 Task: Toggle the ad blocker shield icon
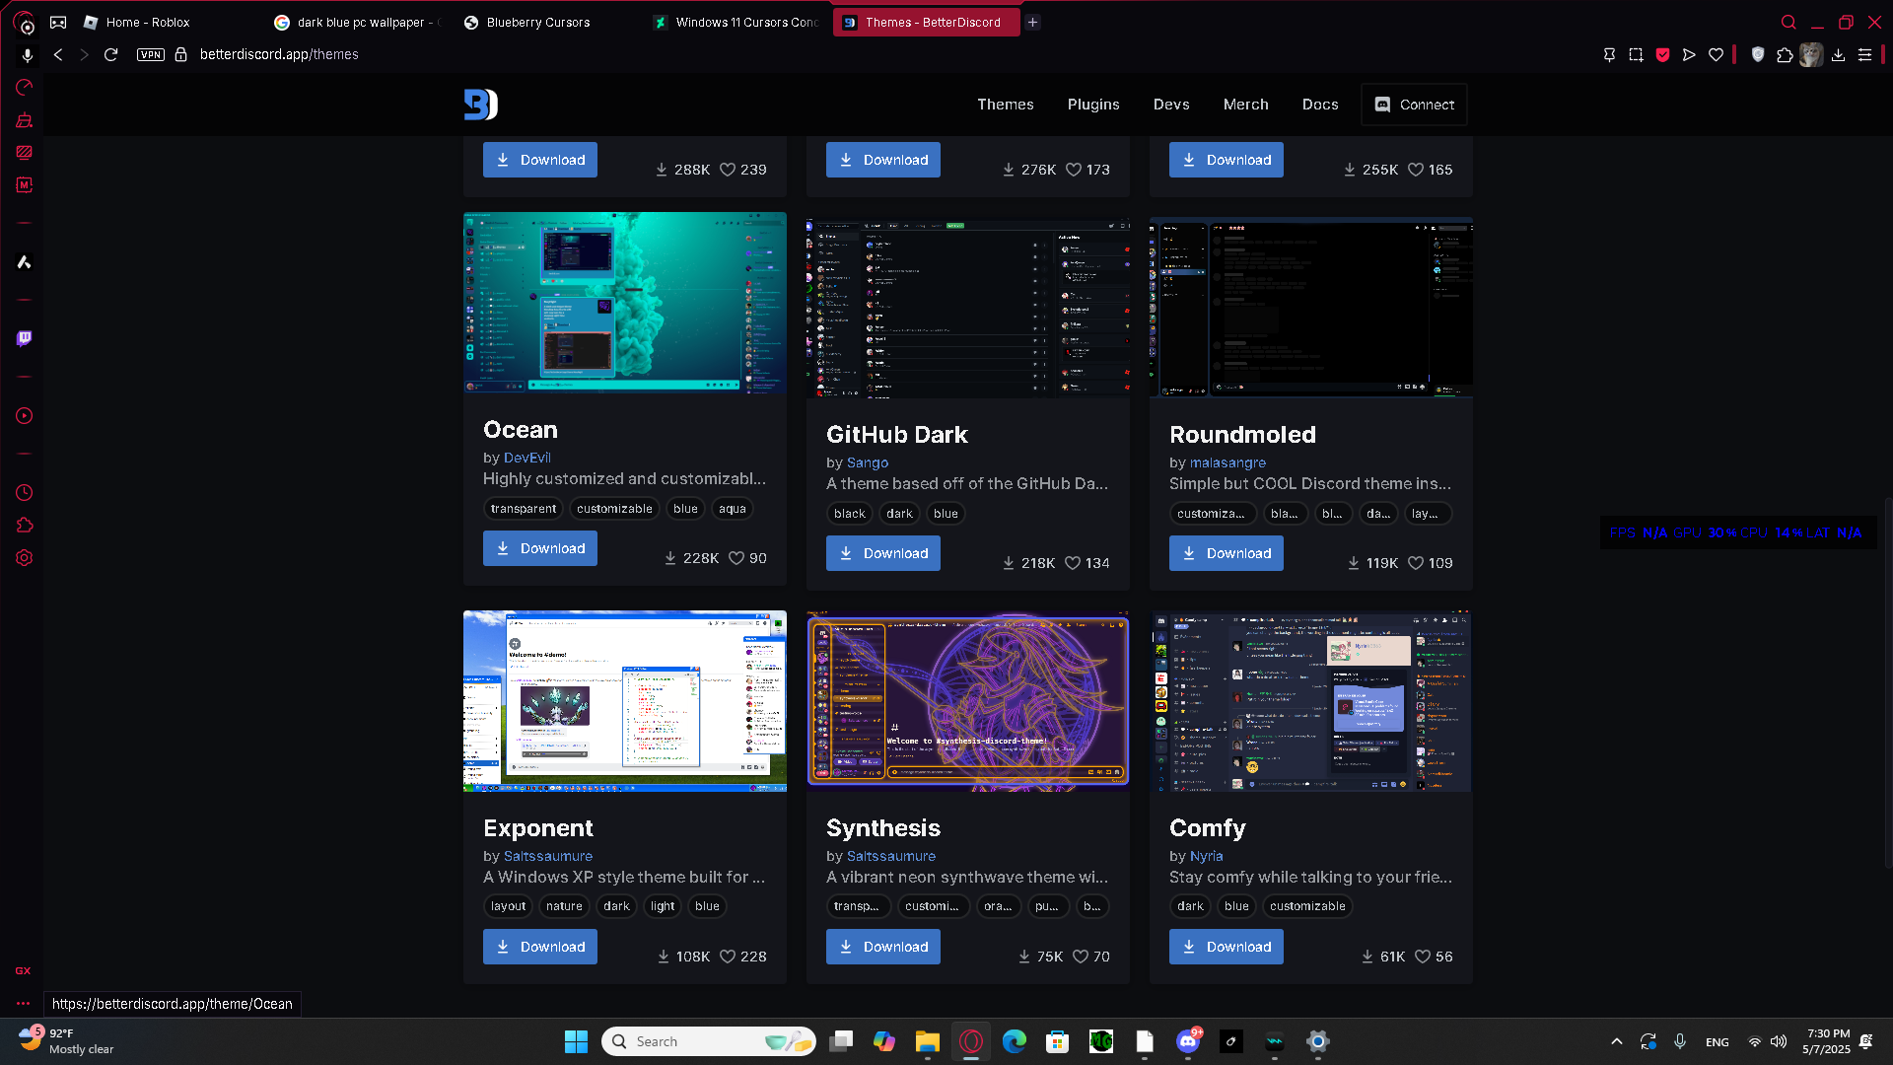pos(1662,55)
